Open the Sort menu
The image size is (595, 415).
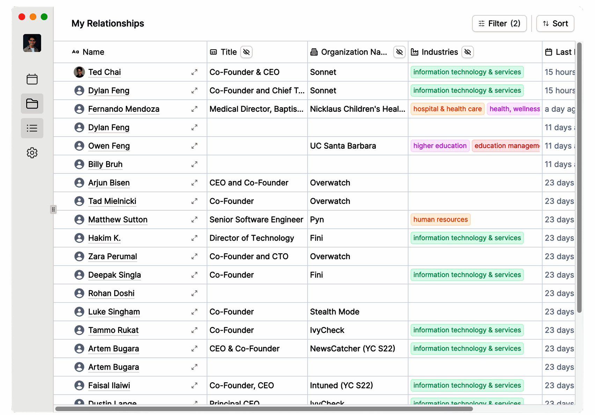[x=555, y=23]
